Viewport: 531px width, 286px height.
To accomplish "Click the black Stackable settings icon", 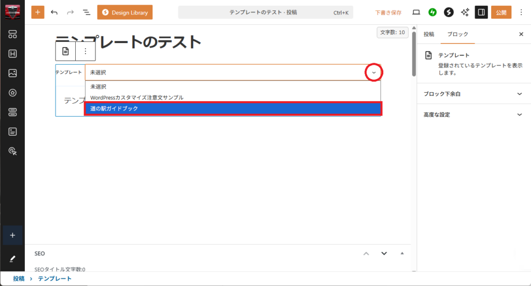I will tap(449, 12).
